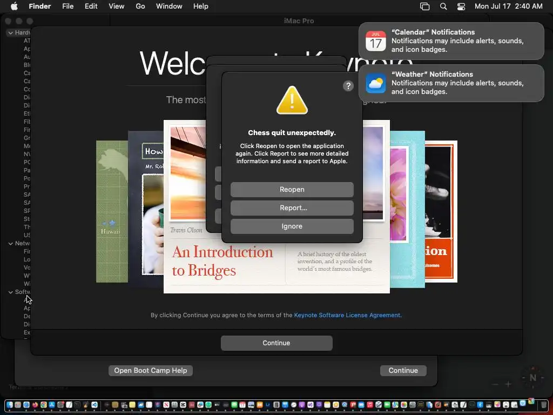Click the Calendar Notifications banner
The image size is (553, 415).
451,41
